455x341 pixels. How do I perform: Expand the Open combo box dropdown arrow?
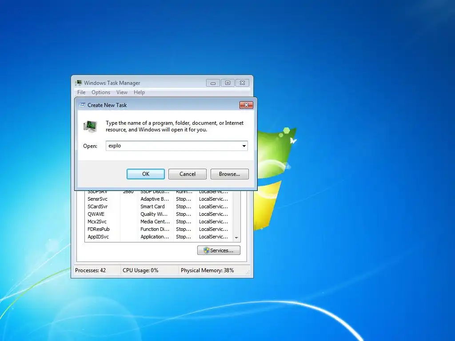pos(244,146)
